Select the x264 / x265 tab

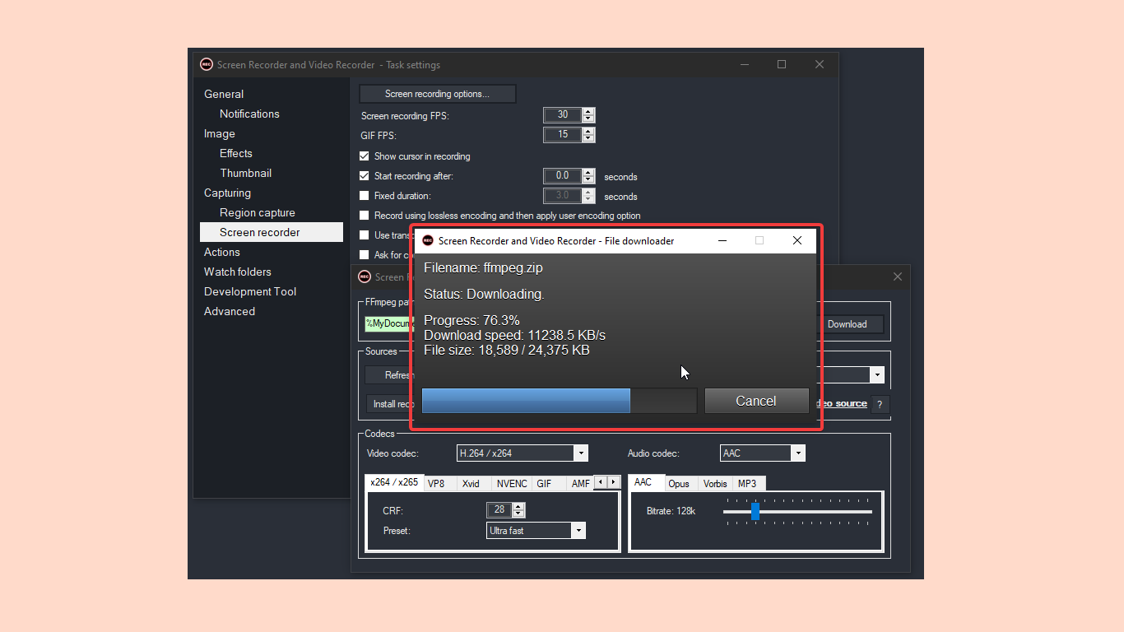point(394,482)
